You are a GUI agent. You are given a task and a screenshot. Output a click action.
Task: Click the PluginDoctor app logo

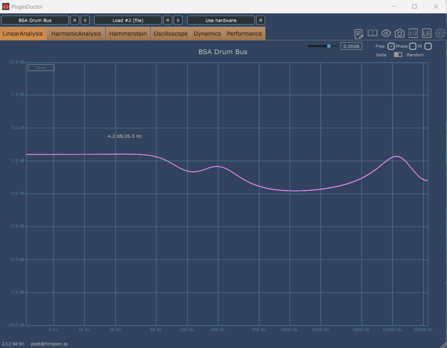(x=6, y=6)
